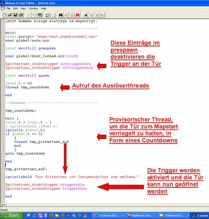Screen dimensions: 209x219
Task: Click the Windows Start button
Action: click(x=12, y=216)
